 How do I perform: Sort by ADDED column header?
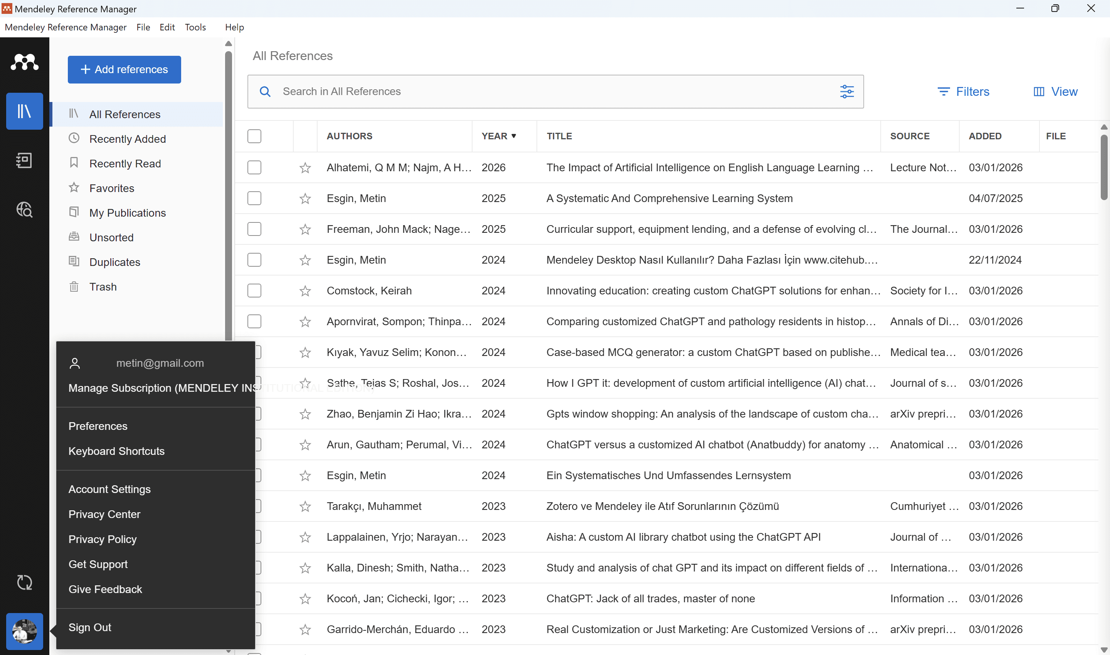coord(985,136)
